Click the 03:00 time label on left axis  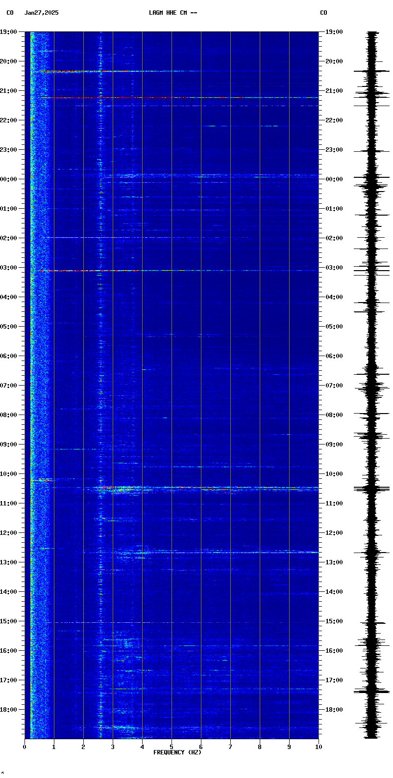(9, 268)
